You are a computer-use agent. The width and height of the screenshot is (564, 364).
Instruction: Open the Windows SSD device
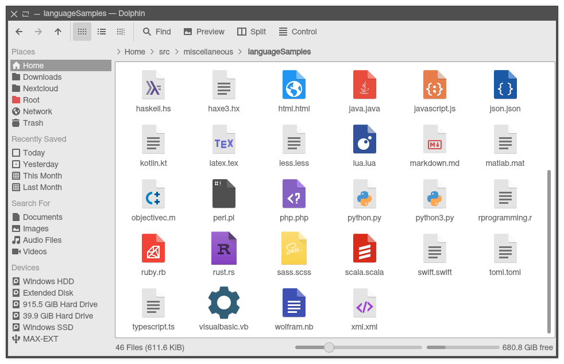click(61, 327)
